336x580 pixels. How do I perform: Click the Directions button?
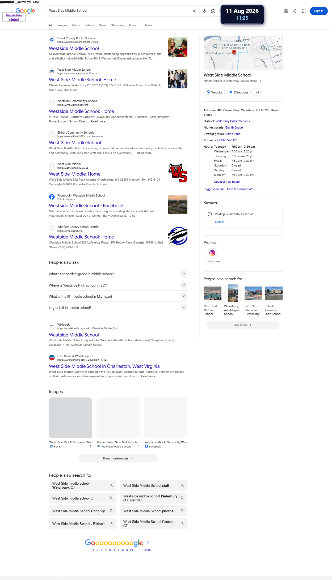238,92
